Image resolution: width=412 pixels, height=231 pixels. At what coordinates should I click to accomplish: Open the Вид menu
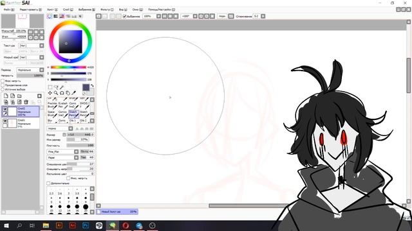[123, 10]
